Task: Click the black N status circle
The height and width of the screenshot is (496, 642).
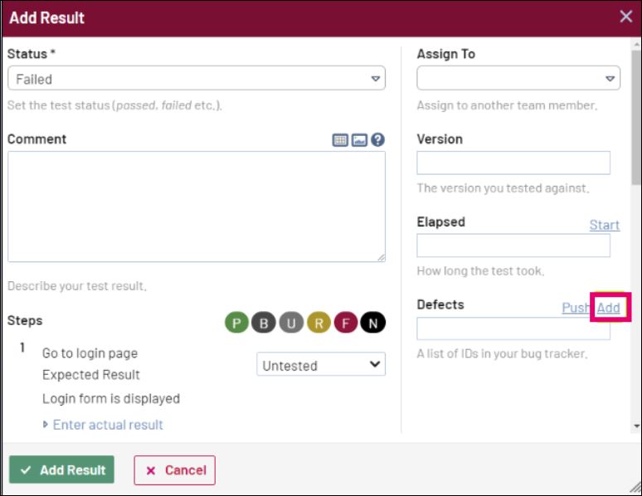Action: [373, 323]
